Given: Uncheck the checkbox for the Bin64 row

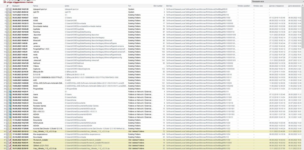Looking at the screenshot, I should click(7, 86).
